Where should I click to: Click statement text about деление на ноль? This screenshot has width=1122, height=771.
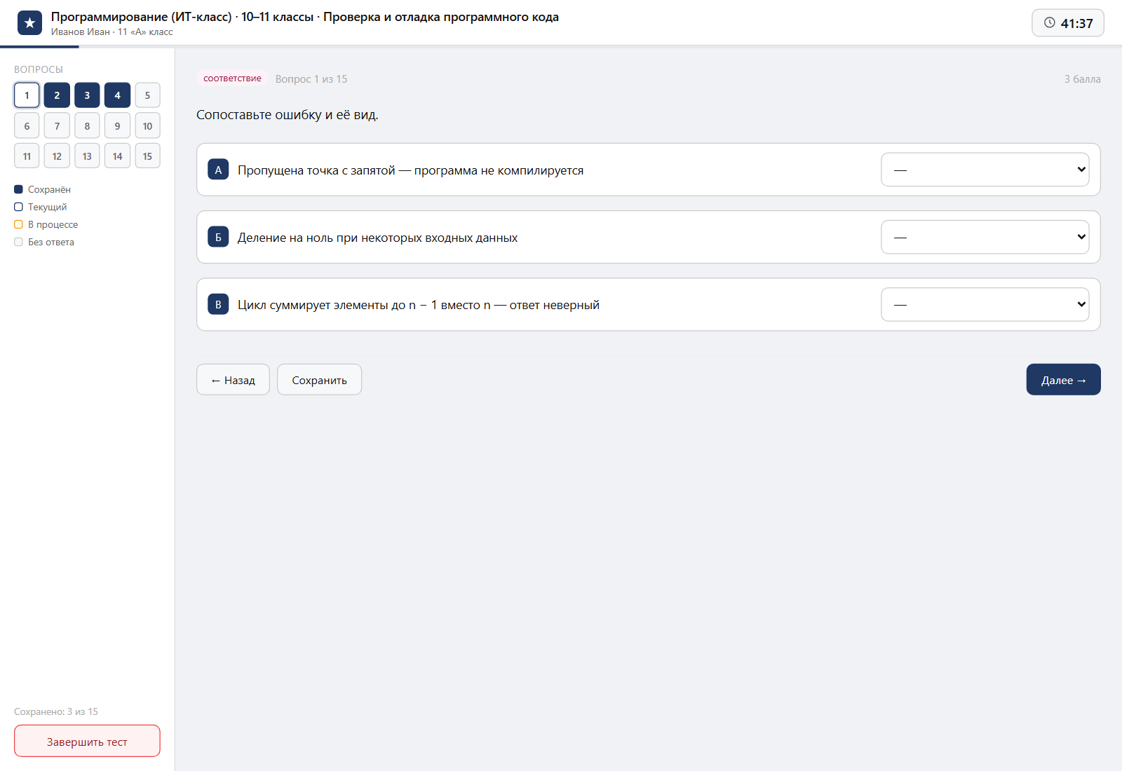[378, 238]
